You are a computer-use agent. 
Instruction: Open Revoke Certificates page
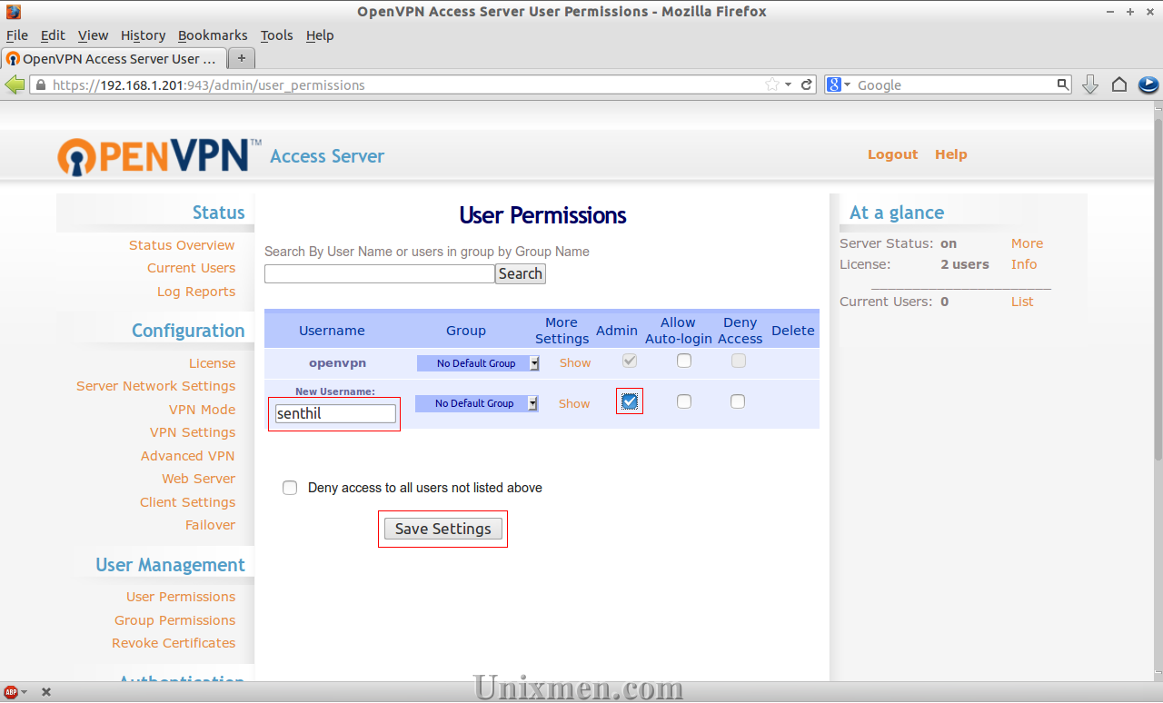[x=174, y=643]
